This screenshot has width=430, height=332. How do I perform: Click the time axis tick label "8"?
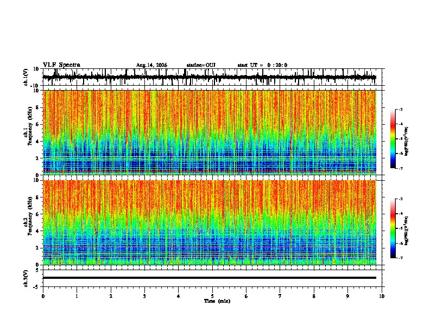pos(314,296)
